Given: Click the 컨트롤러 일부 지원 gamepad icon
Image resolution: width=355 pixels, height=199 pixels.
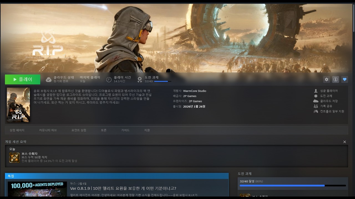Looking at the screenshot, I should pyautogui.click(x=316, y=111).
